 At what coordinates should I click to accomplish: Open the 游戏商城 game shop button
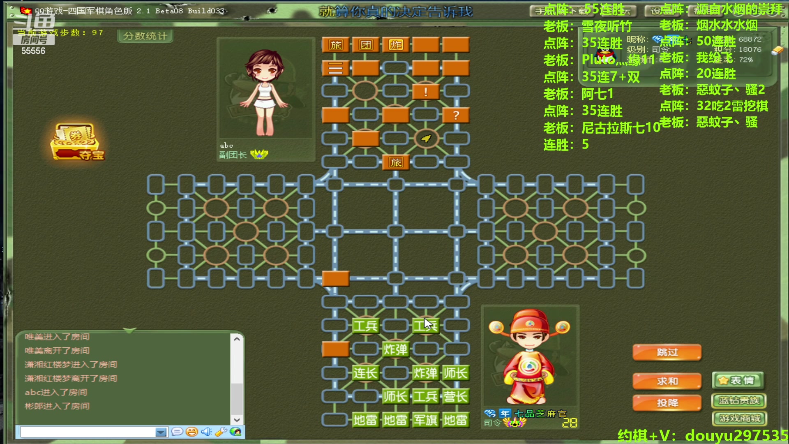(739, 419)
